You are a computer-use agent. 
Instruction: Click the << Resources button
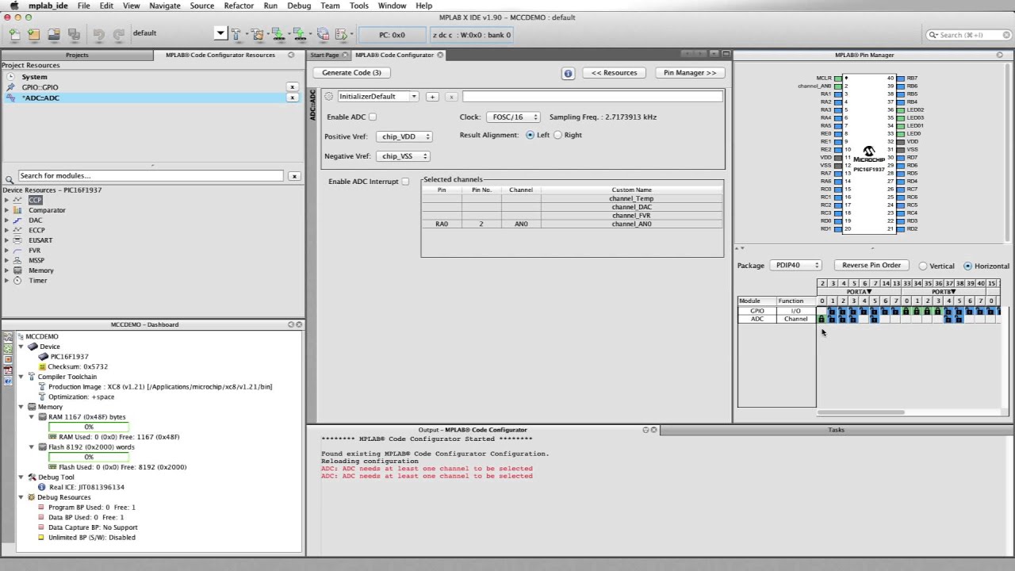coord(615,73)
